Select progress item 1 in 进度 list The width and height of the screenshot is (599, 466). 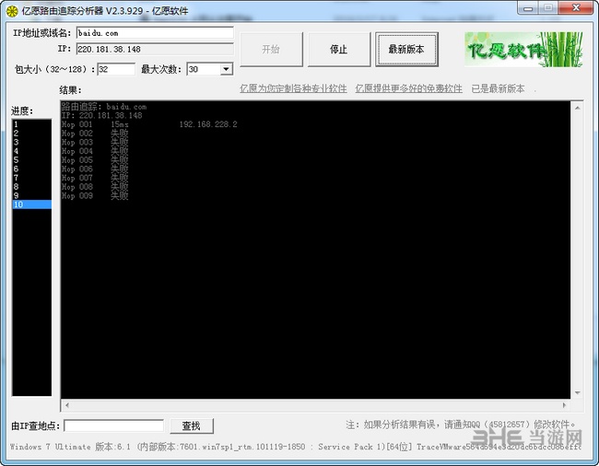(x=32, y=124)
